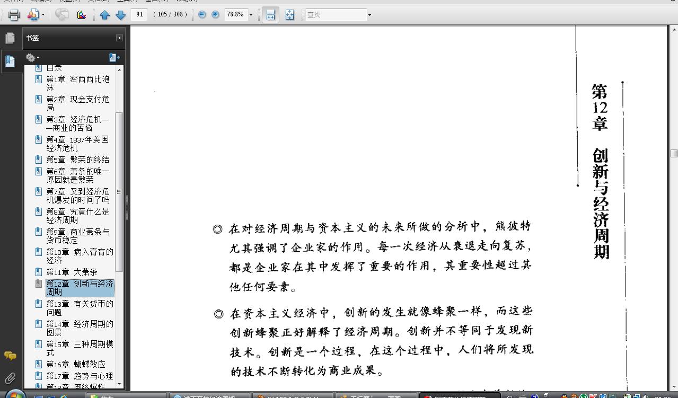Click the 查找 search field

click(x=336, y=15)
